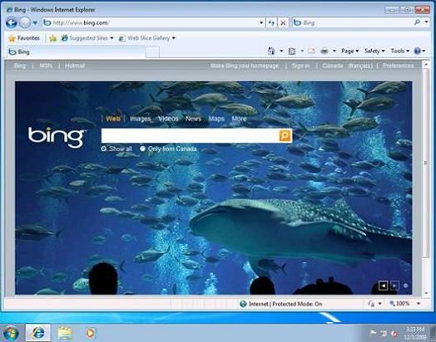The image size is (436, 342).
Task: Click the Home icon in command bar
Action: click(x=271, y=51)
